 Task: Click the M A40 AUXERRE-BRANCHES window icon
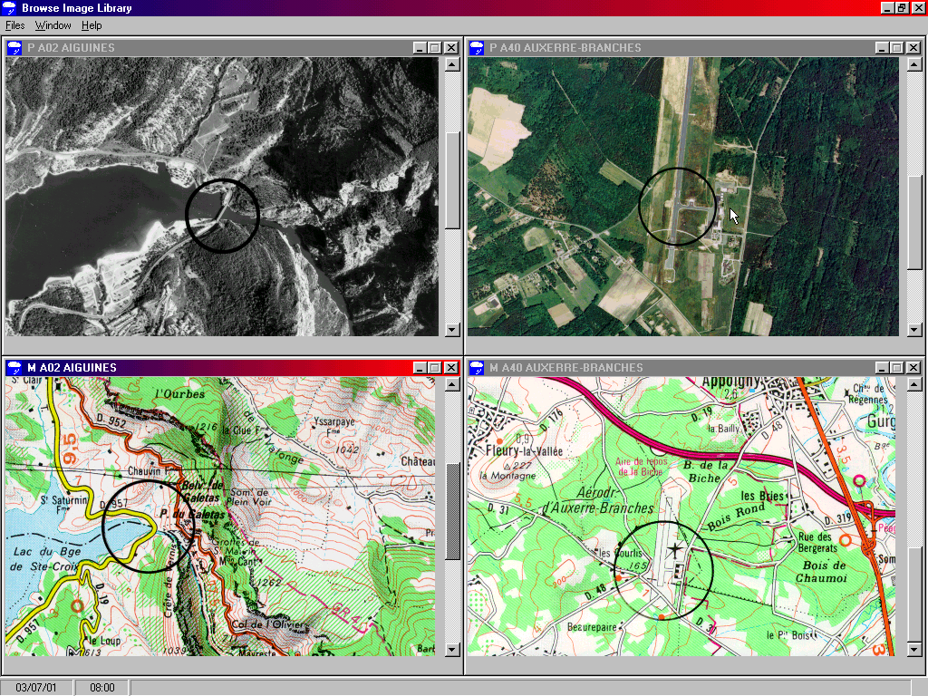pyautogui.click(x=477, y=368)
